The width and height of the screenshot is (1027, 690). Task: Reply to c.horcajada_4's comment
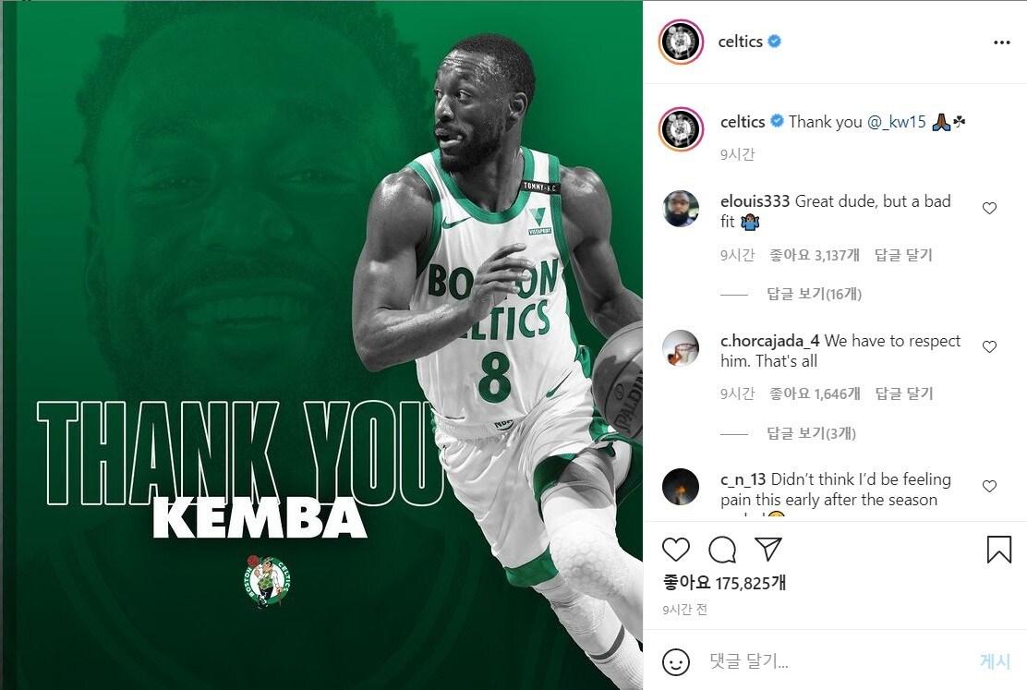click(904, 393)
